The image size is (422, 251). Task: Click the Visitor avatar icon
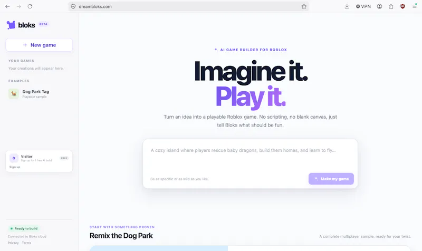pos(14,158)
